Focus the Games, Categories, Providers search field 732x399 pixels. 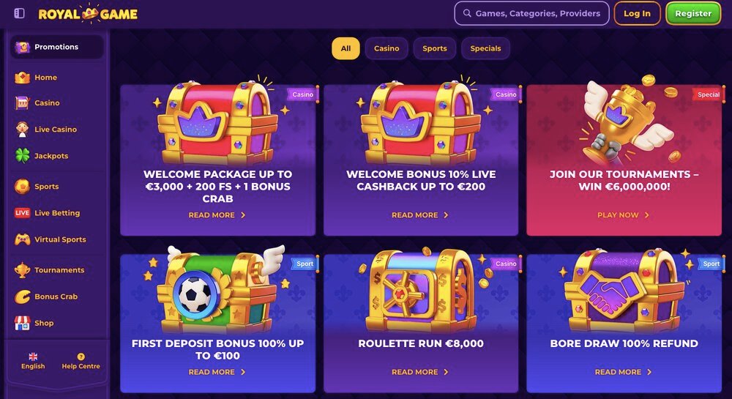point(531,13)
